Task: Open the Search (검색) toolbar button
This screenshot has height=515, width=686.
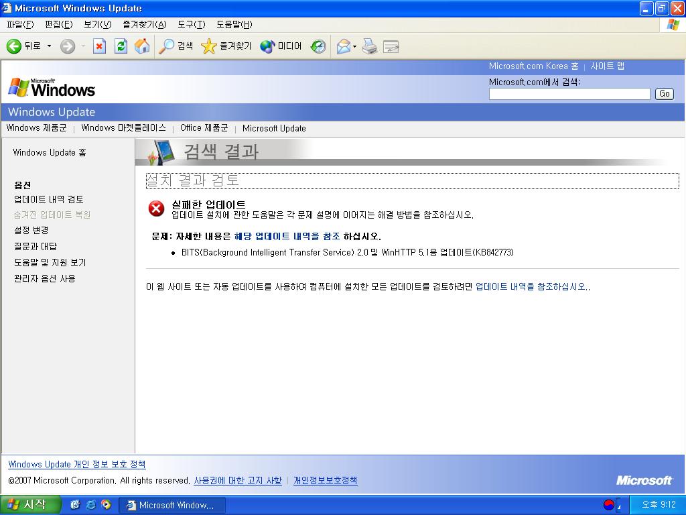Action: [176, 46]
